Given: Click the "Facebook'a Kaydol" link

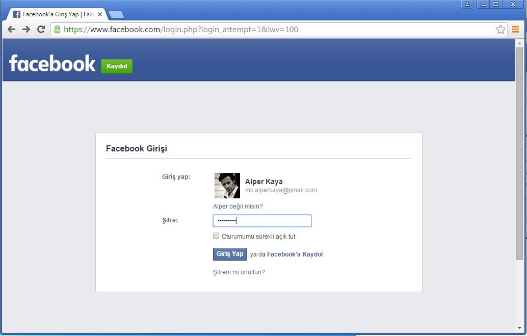Looking at the screenshot, I should (295, 254).
